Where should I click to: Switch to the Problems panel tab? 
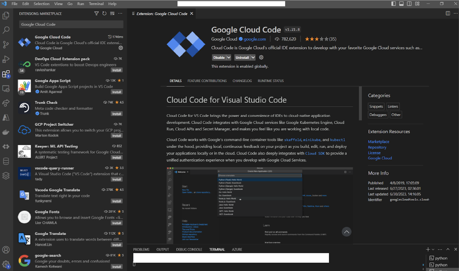coord(141,249)
